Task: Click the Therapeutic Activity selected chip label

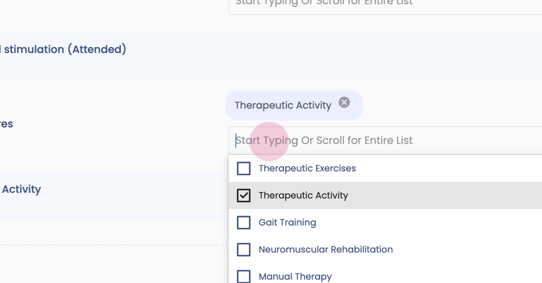Action: tap(283, 105)
